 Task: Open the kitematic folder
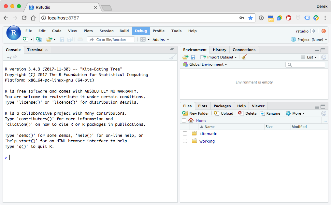point(208,134)
